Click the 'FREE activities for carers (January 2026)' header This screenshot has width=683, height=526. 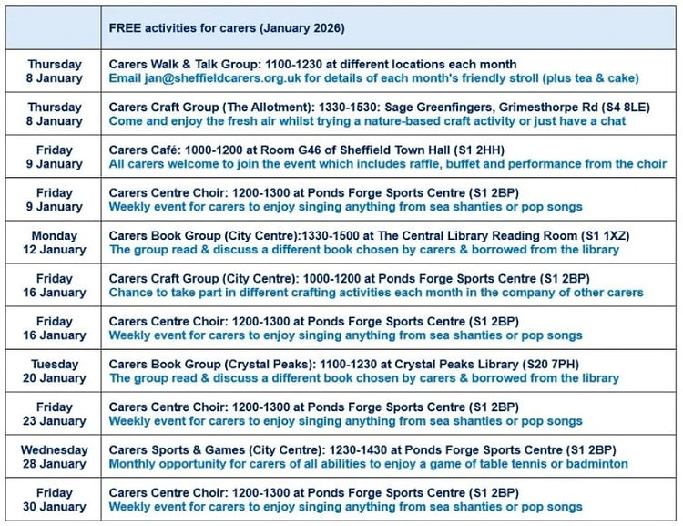click(227, 28)
